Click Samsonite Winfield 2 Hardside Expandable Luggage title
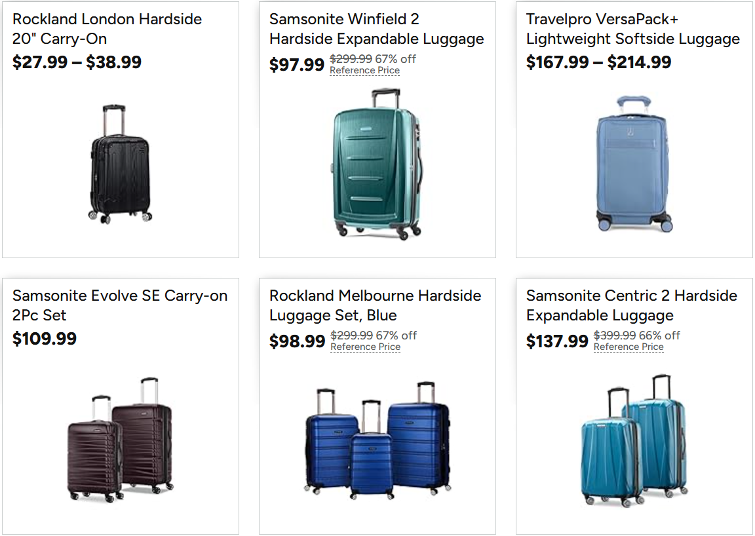Viewport: 755px width, 536px height. tap(376, 29)
